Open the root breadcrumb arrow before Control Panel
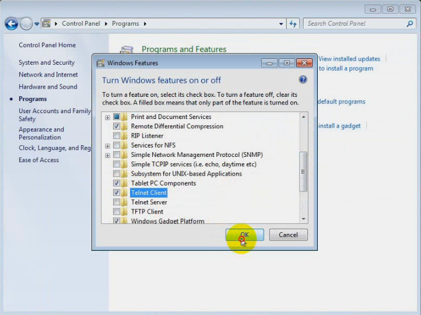The image size is (421, 315). pos(56,24)
